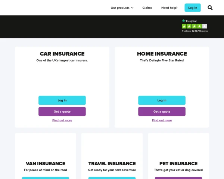Viewport: 224px width, 179px height.
Task: Find out more about Car Insurance
Action: pyautogui.click(x=62, y=120)
